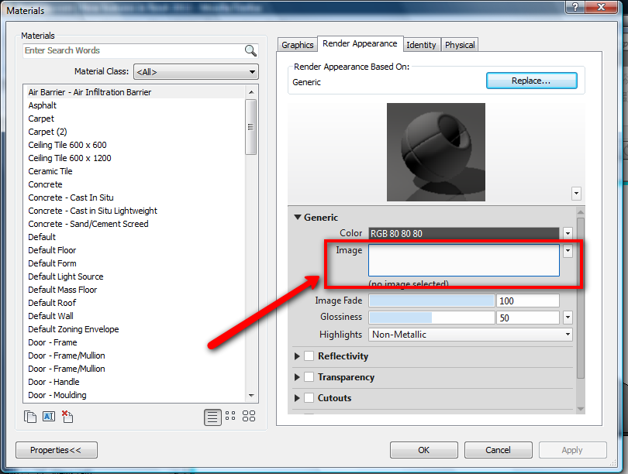
Task: Select the Default Light Source material
Action: click(x=66, y=276)
